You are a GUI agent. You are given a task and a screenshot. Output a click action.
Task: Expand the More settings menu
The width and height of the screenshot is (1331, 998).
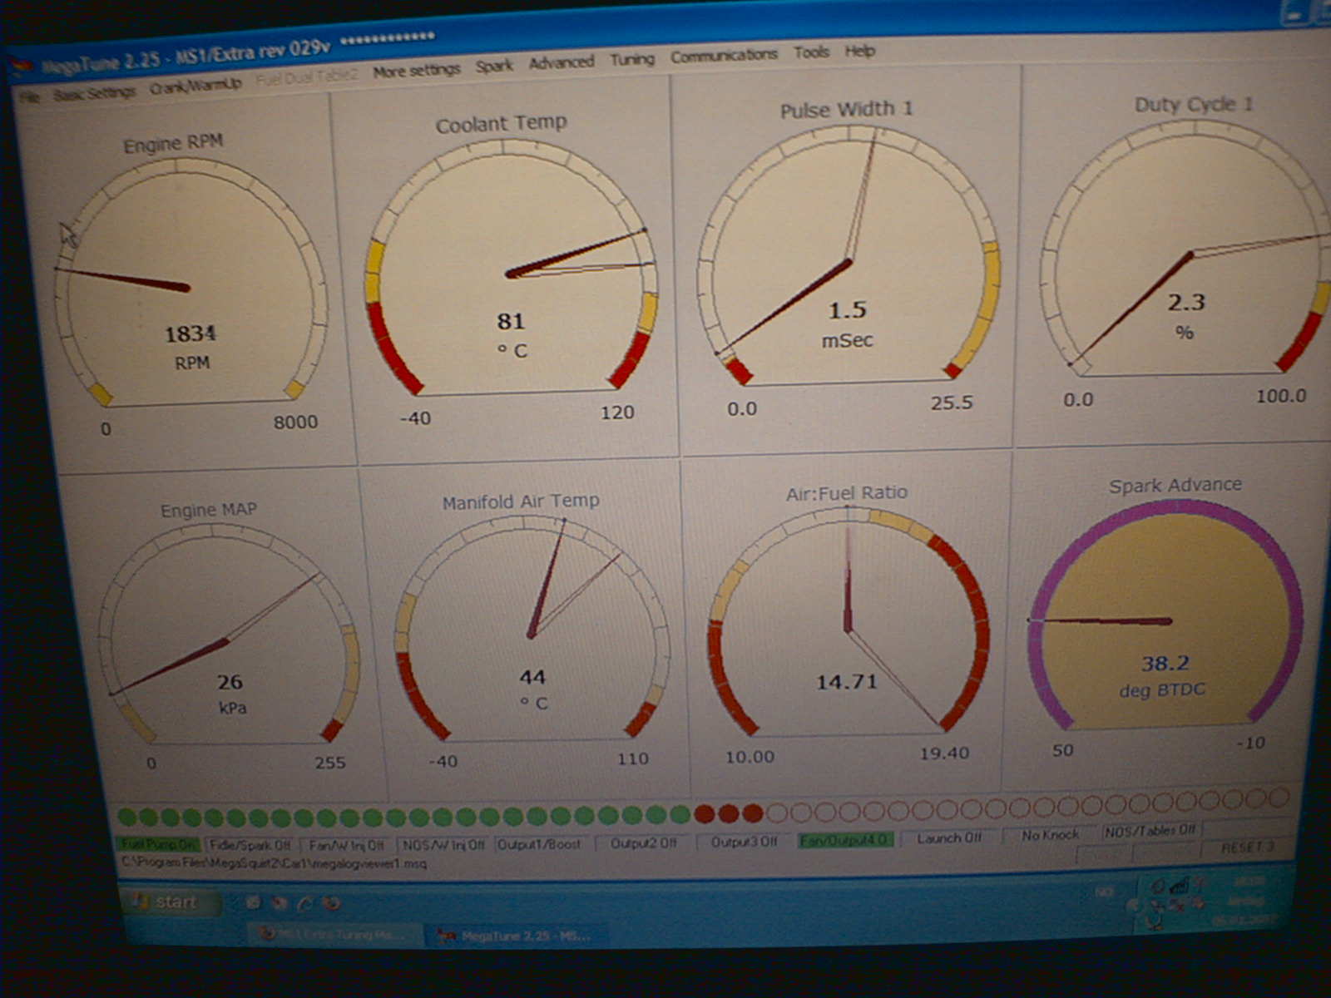[x=416, y=71]
